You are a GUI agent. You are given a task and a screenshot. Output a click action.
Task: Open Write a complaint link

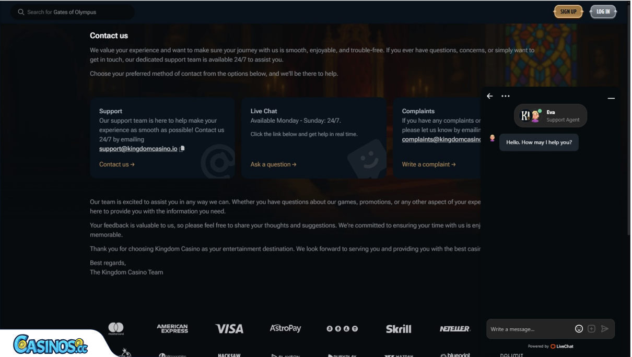click(x=429, y=164)
